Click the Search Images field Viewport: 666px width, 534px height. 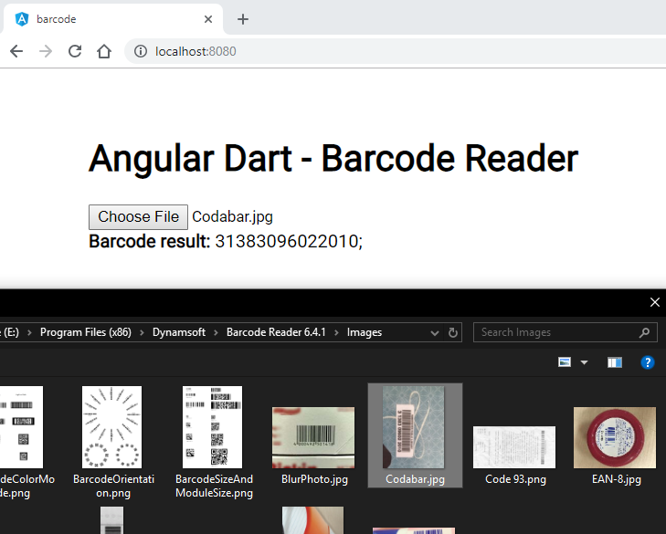pos(557,332)
